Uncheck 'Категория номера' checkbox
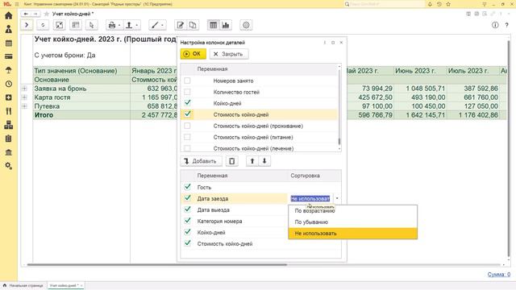The width and height of the screenshot is (516, 290). tap(188, 221)
